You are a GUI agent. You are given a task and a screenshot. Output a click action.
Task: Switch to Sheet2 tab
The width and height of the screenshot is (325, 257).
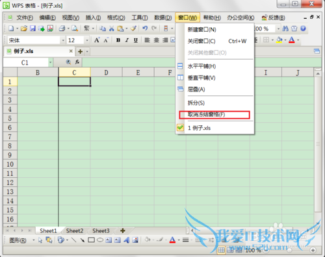pyautogui.click(x=75, y=231)
